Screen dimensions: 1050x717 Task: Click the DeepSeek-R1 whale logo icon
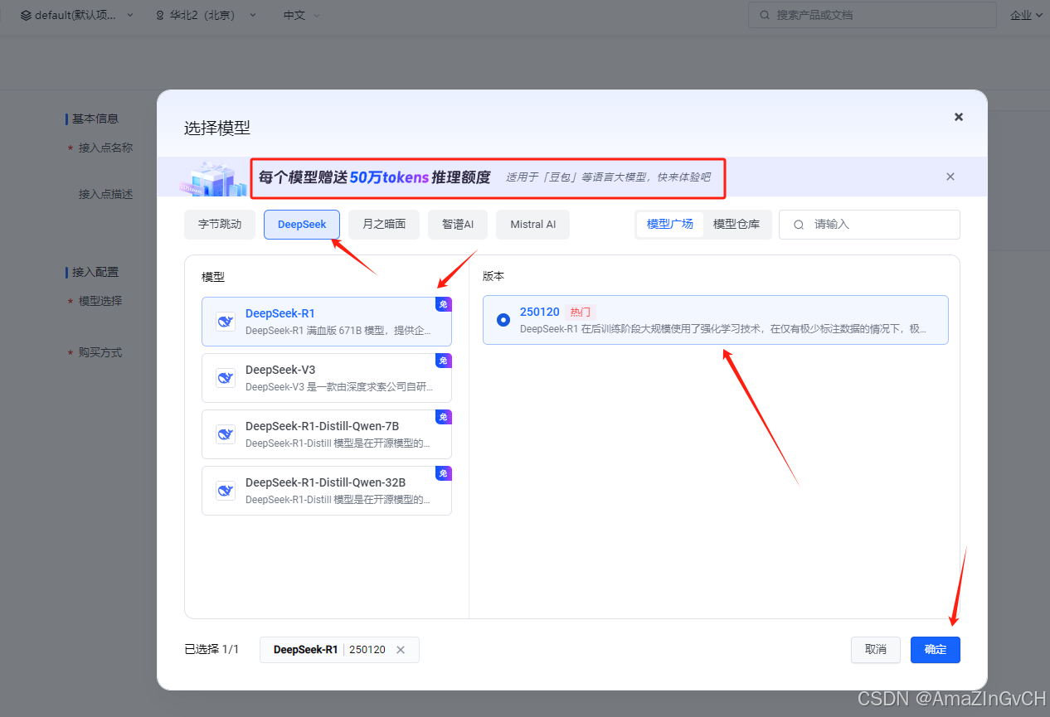(225, 322)
